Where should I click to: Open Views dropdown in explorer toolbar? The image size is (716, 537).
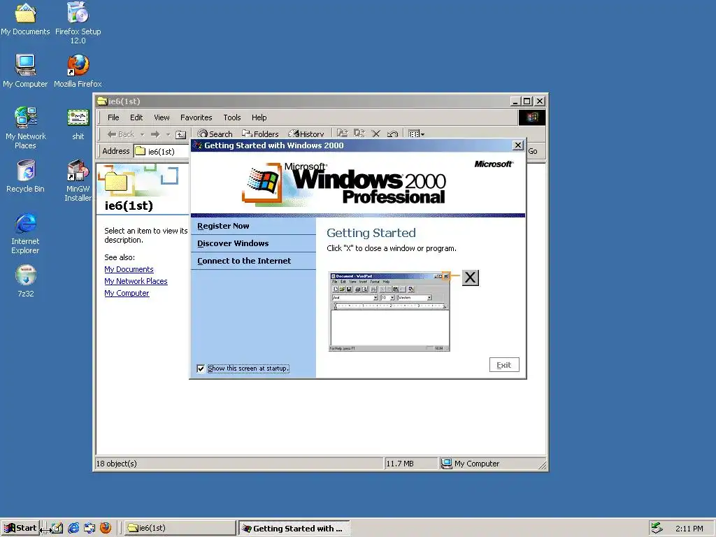pyautogui.click(x=417, y=134)
